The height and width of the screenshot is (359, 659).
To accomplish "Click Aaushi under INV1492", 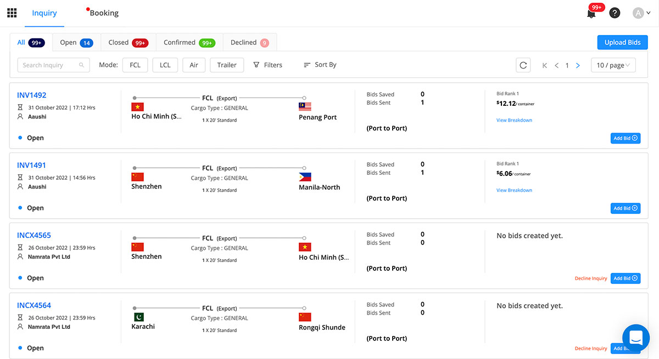I will (x=37, y=117).
